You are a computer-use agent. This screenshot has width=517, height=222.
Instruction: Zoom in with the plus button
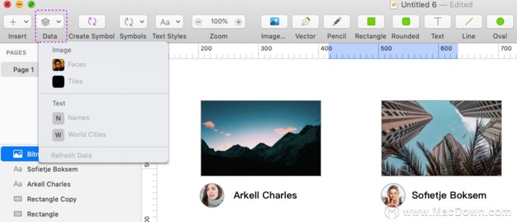tap(239, 22)
